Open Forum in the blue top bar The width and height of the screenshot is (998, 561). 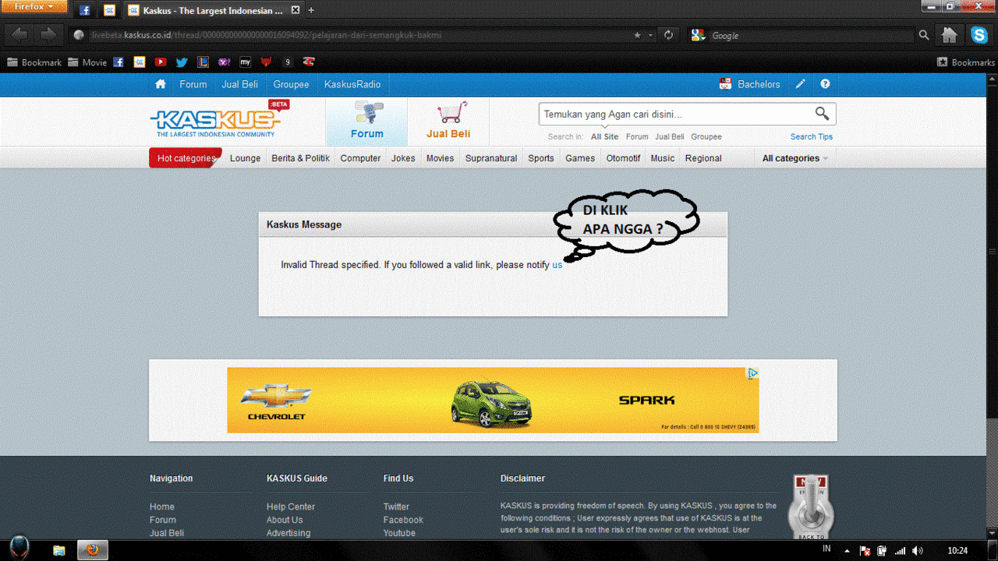pyautogui.click(x=193, y=84)
